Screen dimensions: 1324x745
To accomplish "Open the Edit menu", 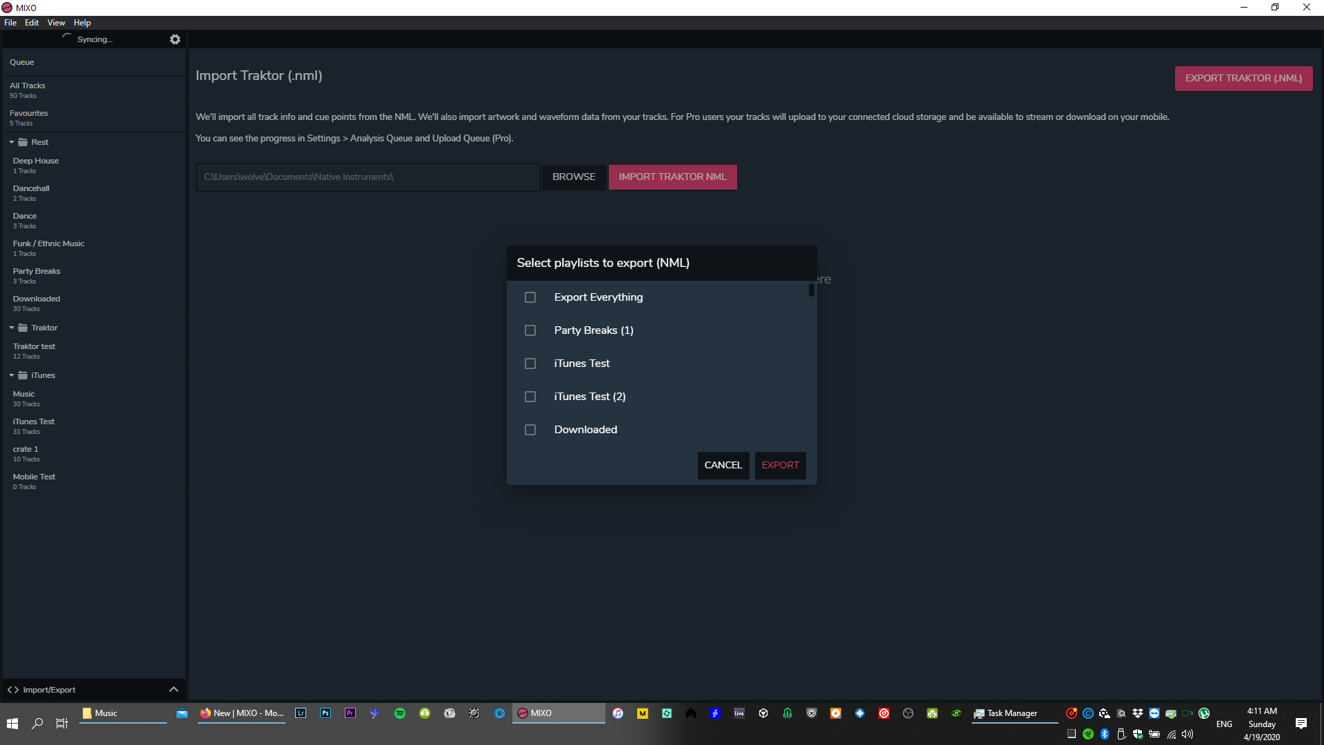I will tap(32, 23).
